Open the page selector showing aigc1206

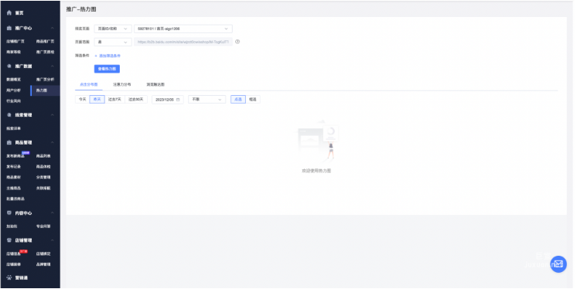[183, 29]
